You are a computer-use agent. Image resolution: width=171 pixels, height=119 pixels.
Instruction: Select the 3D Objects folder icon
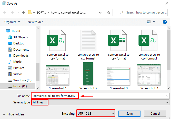[x=10, y=37]
